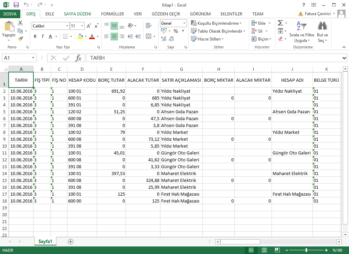The image size is (349, 254).
Task: Switch to FORMÜLLER tab
Action: [x=113, y=14]
